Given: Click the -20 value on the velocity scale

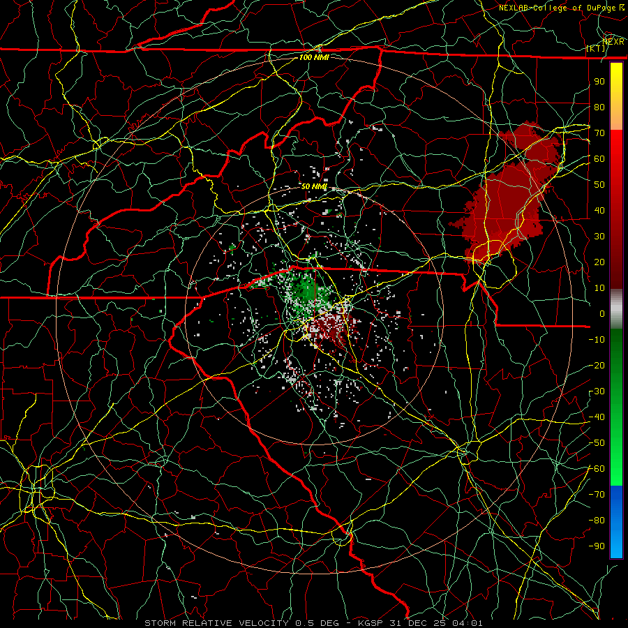Looking at the screenshot, I should [597, 365].
